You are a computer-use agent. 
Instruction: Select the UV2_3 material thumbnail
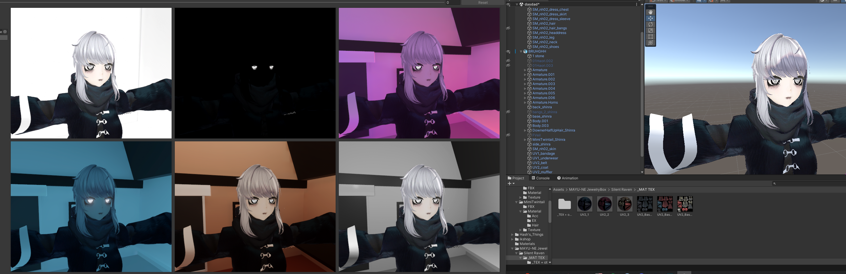click(x=625, y=204)
